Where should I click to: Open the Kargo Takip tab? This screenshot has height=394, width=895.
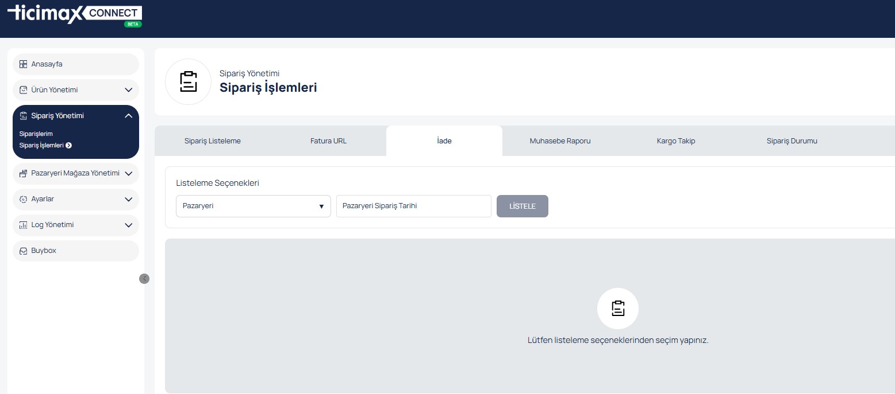[676, 141]
